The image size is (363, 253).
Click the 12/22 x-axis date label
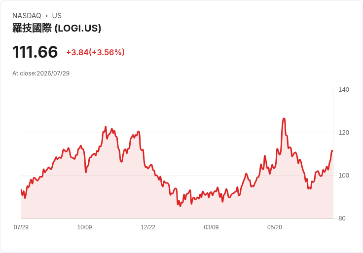pos(148,227)
